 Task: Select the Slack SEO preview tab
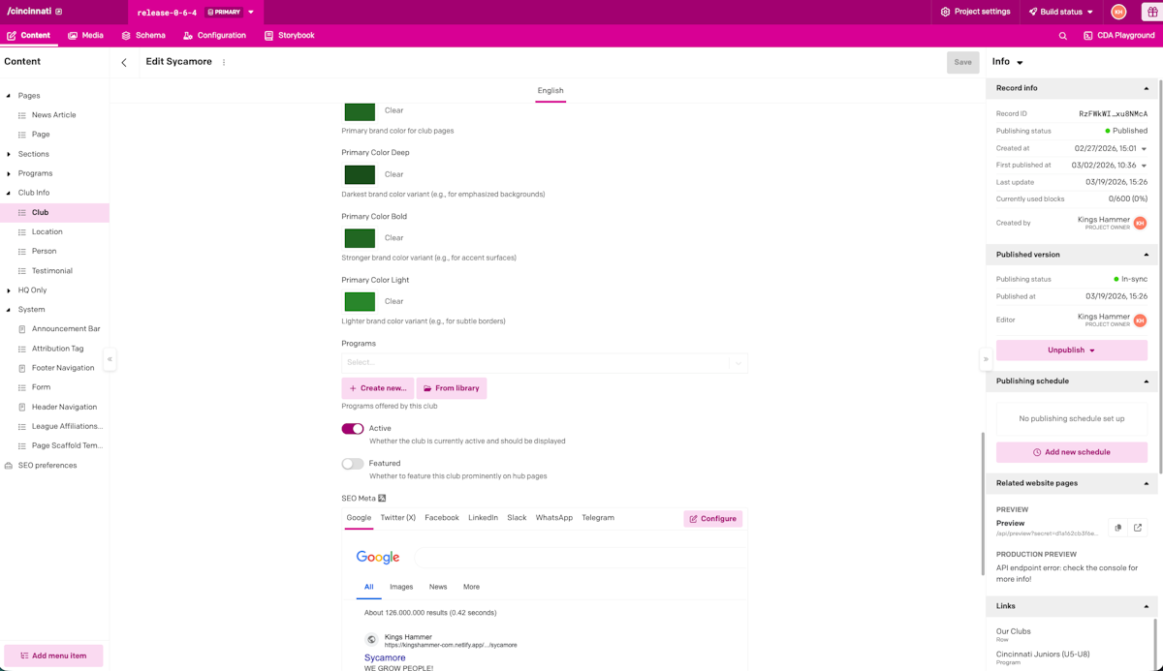point(517,518)
